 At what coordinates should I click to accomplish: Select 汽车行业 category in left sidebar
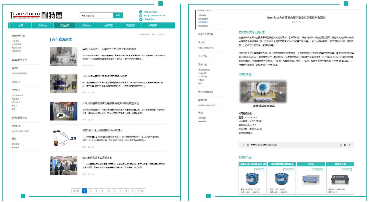(16, 90)
